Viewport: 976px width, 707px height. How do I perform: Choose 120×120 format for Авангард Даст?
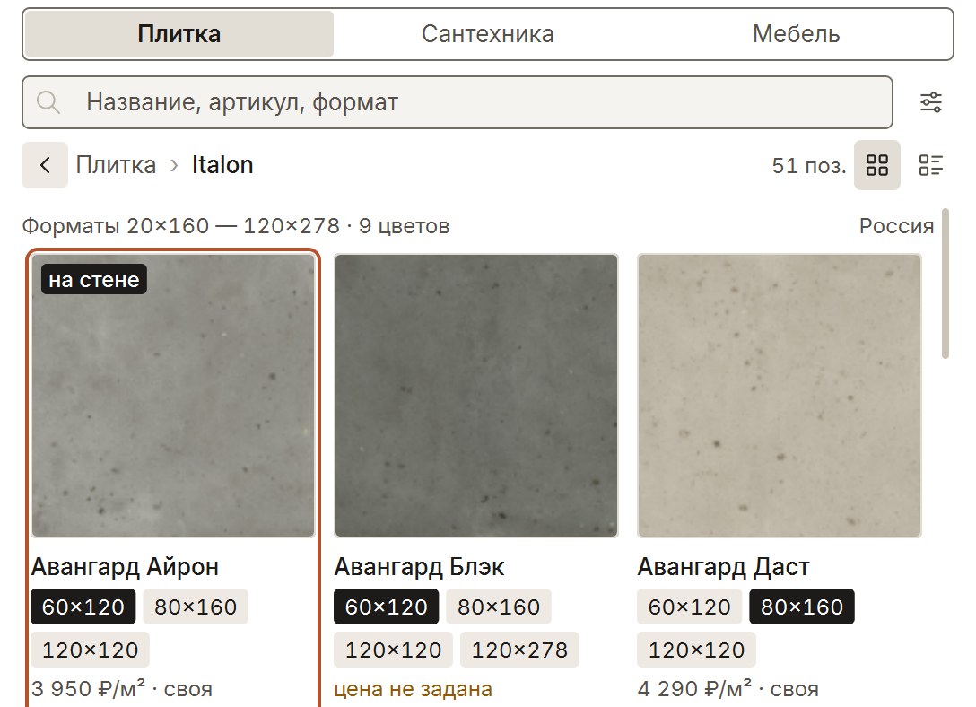(696, 650)
